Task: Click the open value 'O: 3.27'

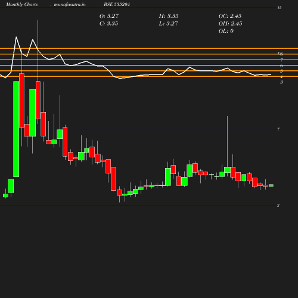Action: click(x=109, y=16)
